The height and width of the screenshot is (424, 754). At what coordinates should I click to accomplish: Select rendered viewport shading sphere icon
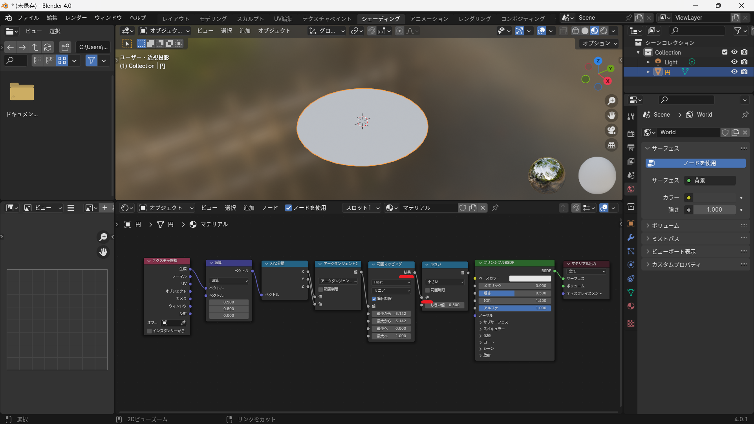pos(604,31)
